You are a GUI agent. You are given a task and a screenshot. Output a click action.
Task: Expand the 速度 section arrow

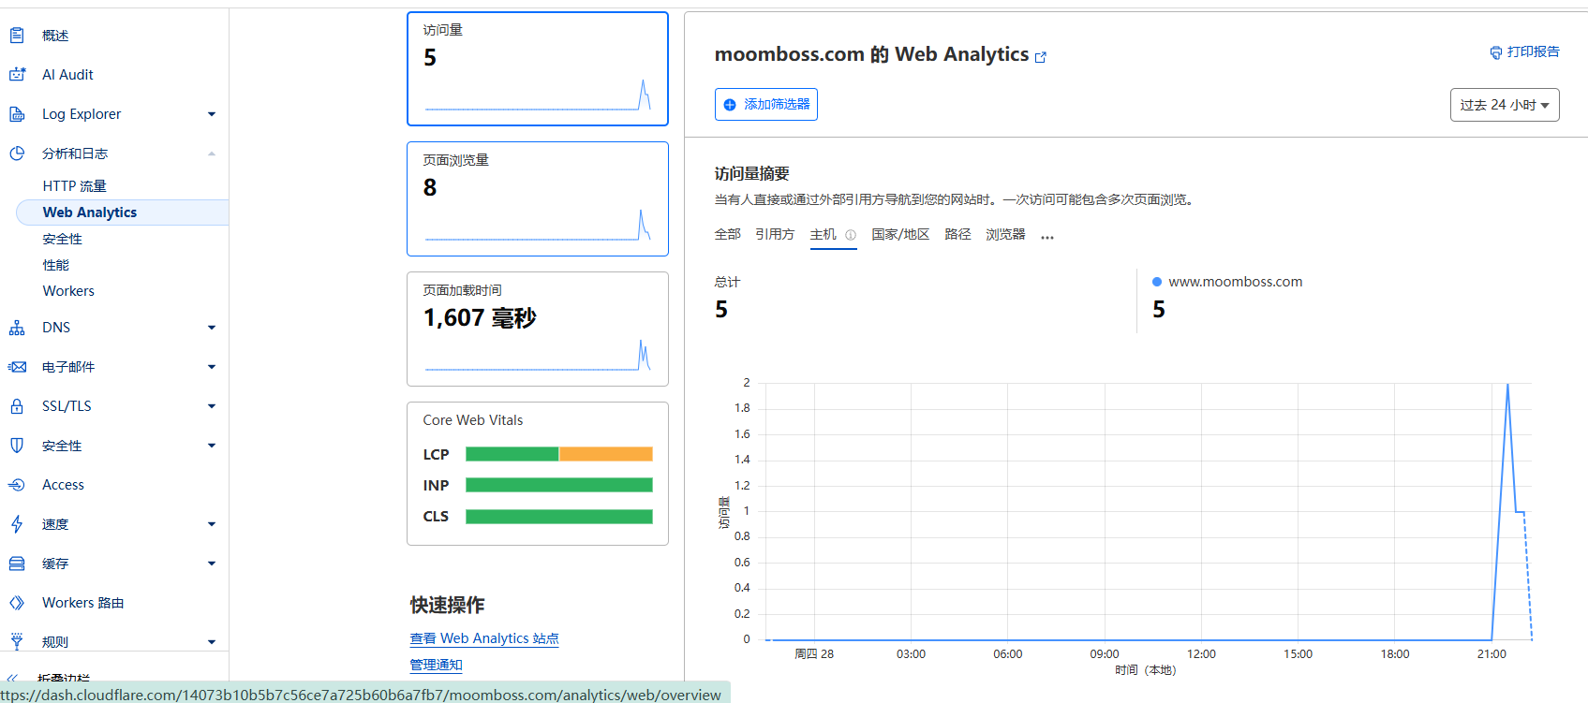[x=212, y=524]
